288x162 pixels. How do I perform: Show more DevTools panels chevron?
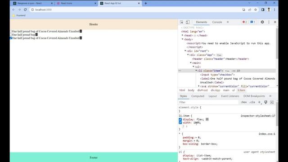228,22
